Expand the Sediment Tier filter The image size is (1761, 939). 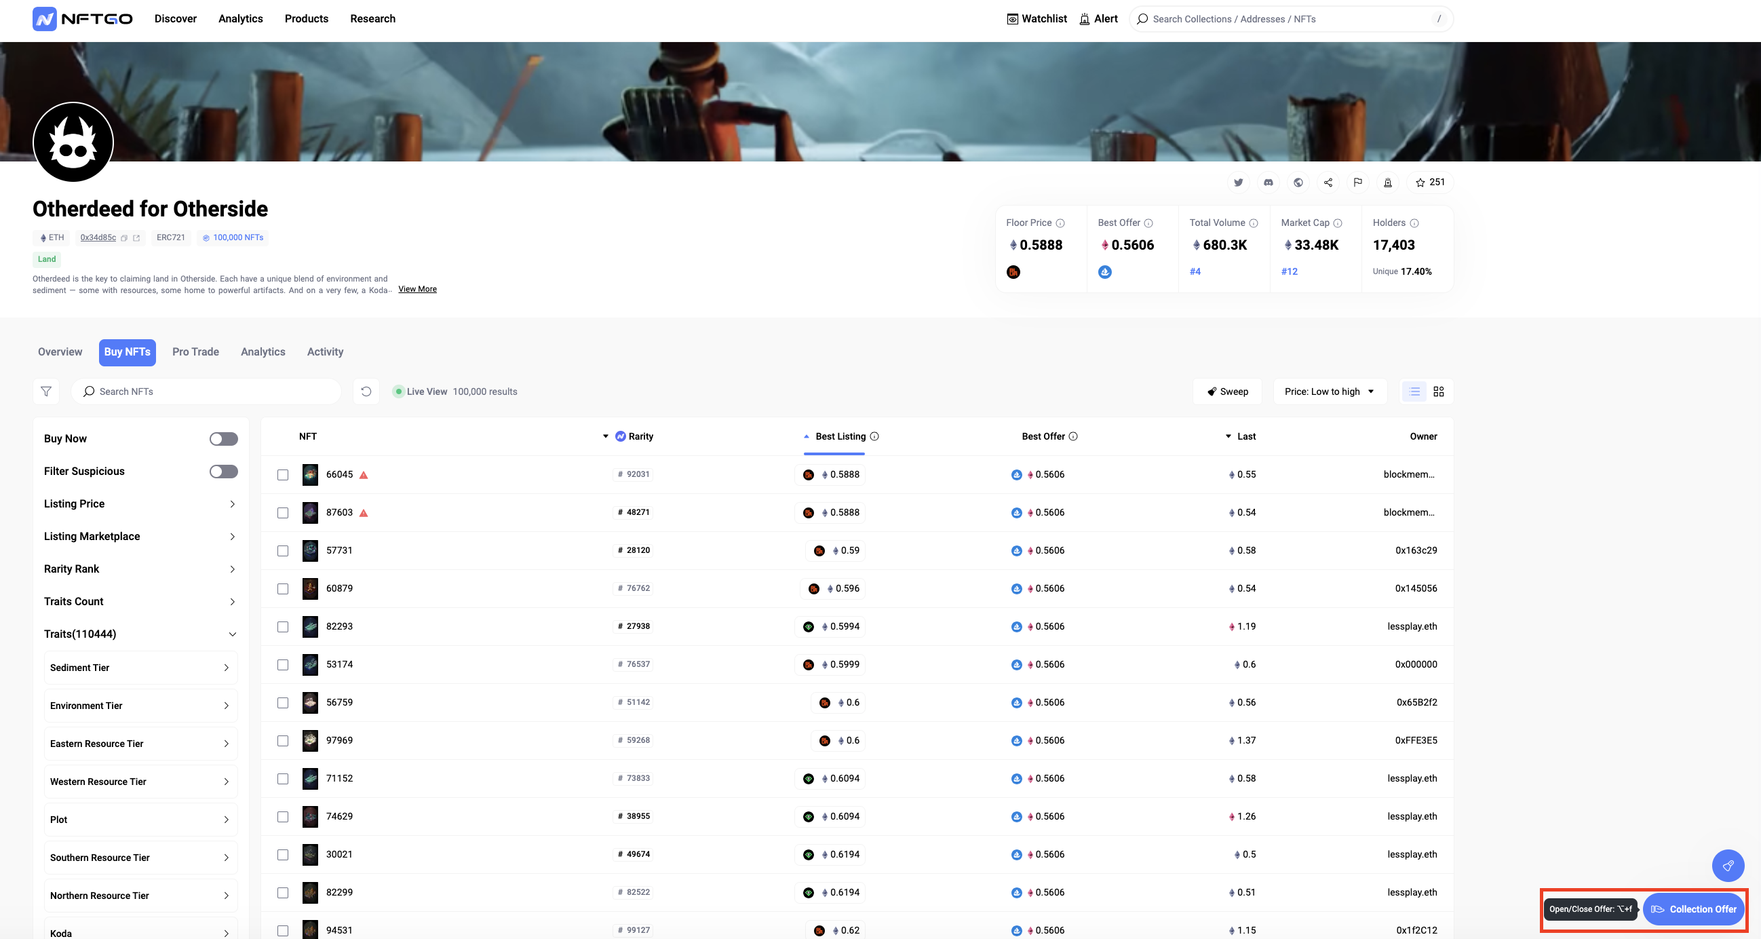pyautogui.click(x=140, y=668)
